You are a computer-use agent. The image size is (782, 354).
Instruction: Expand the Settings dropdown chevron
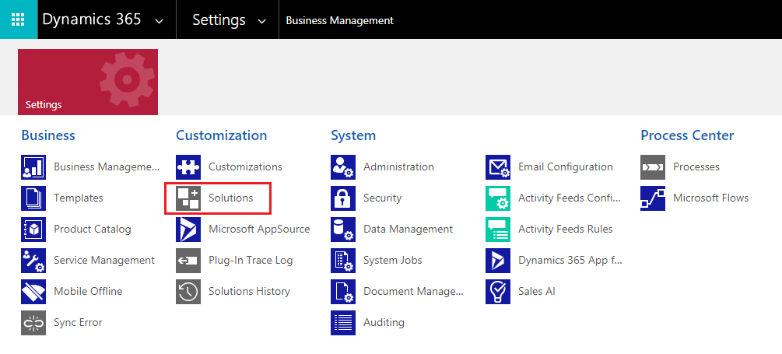[261, 21]
